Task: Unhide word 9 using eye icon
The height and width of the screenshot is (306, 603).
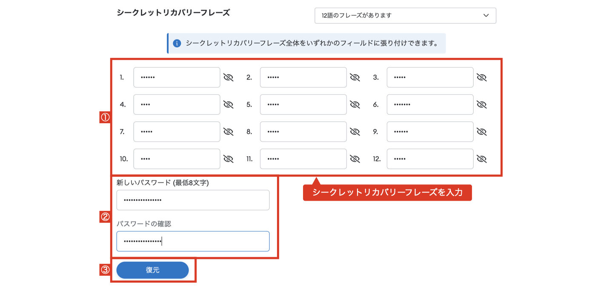Action: tap(482, 132)
